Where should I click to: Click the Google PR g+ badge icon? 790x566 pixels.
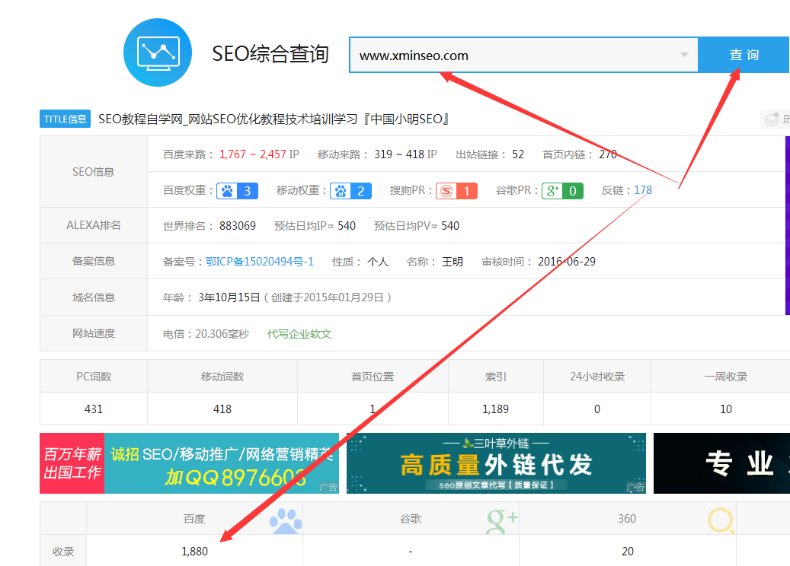click(551, 190)
